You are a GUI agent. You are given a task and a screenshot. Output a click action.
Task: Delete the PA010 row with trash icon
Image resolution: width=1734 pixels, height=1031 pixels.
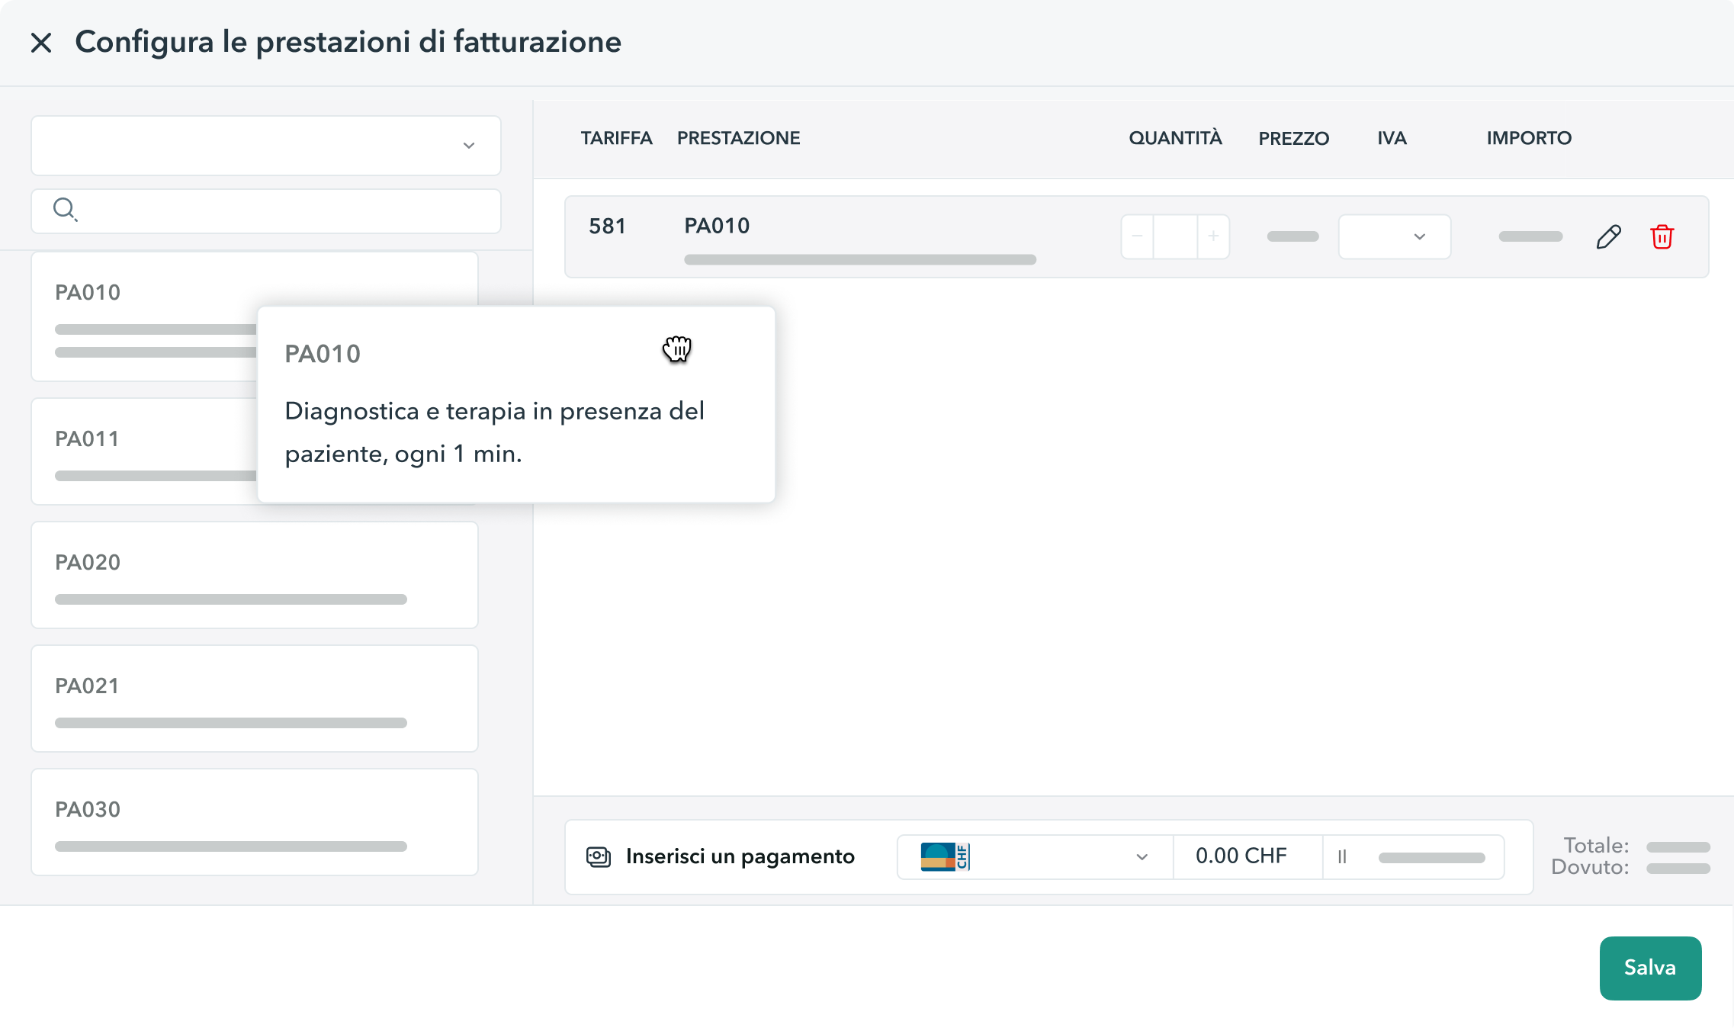pos(1662,237)
